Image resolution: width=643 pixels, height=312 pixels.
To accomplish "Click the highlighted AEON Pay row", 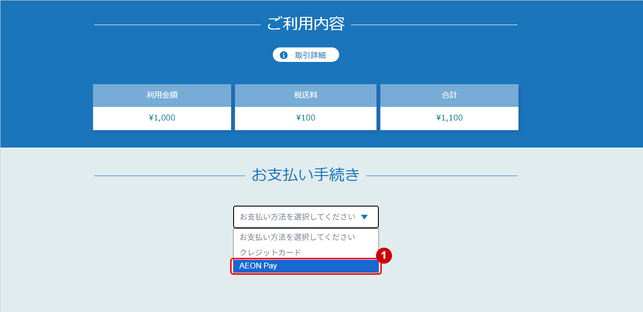I will coord(306,266).
